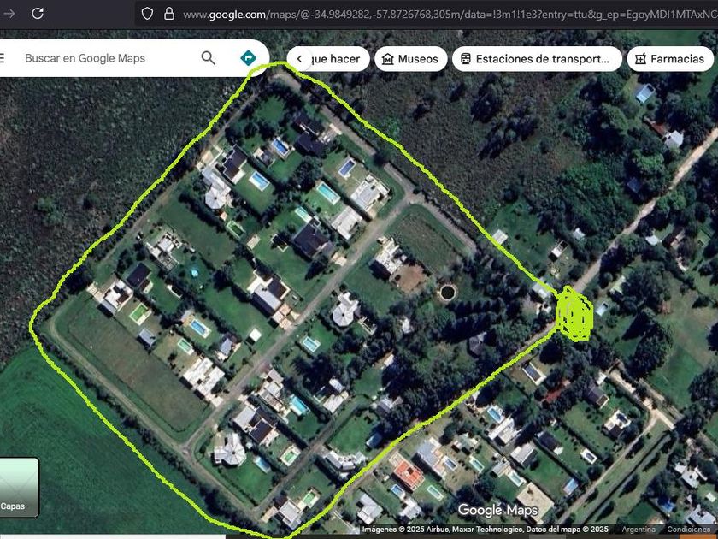Click the museum icon in Museos chip
The width and height of the screenshot is (718, 539).
[x=388, y=59]
